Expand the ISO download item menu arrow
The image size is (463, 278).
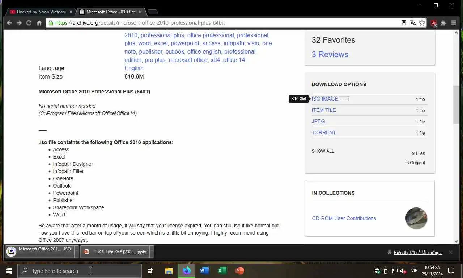pos(76,252)
